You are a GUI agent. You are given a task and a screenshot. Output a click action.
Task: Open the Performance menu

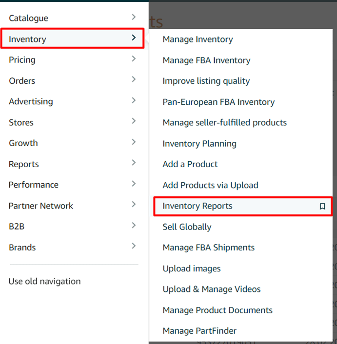tap(34, 185)
